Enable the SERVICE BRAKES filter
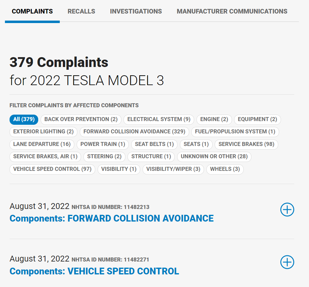Screen dimensions: 309x287 pos(246,144)
